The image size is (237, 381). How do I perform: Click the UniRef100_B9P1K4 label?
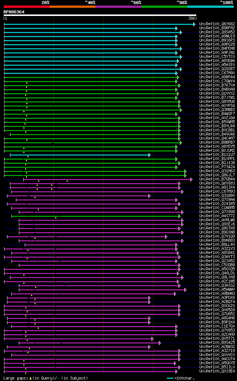(217, 322)
